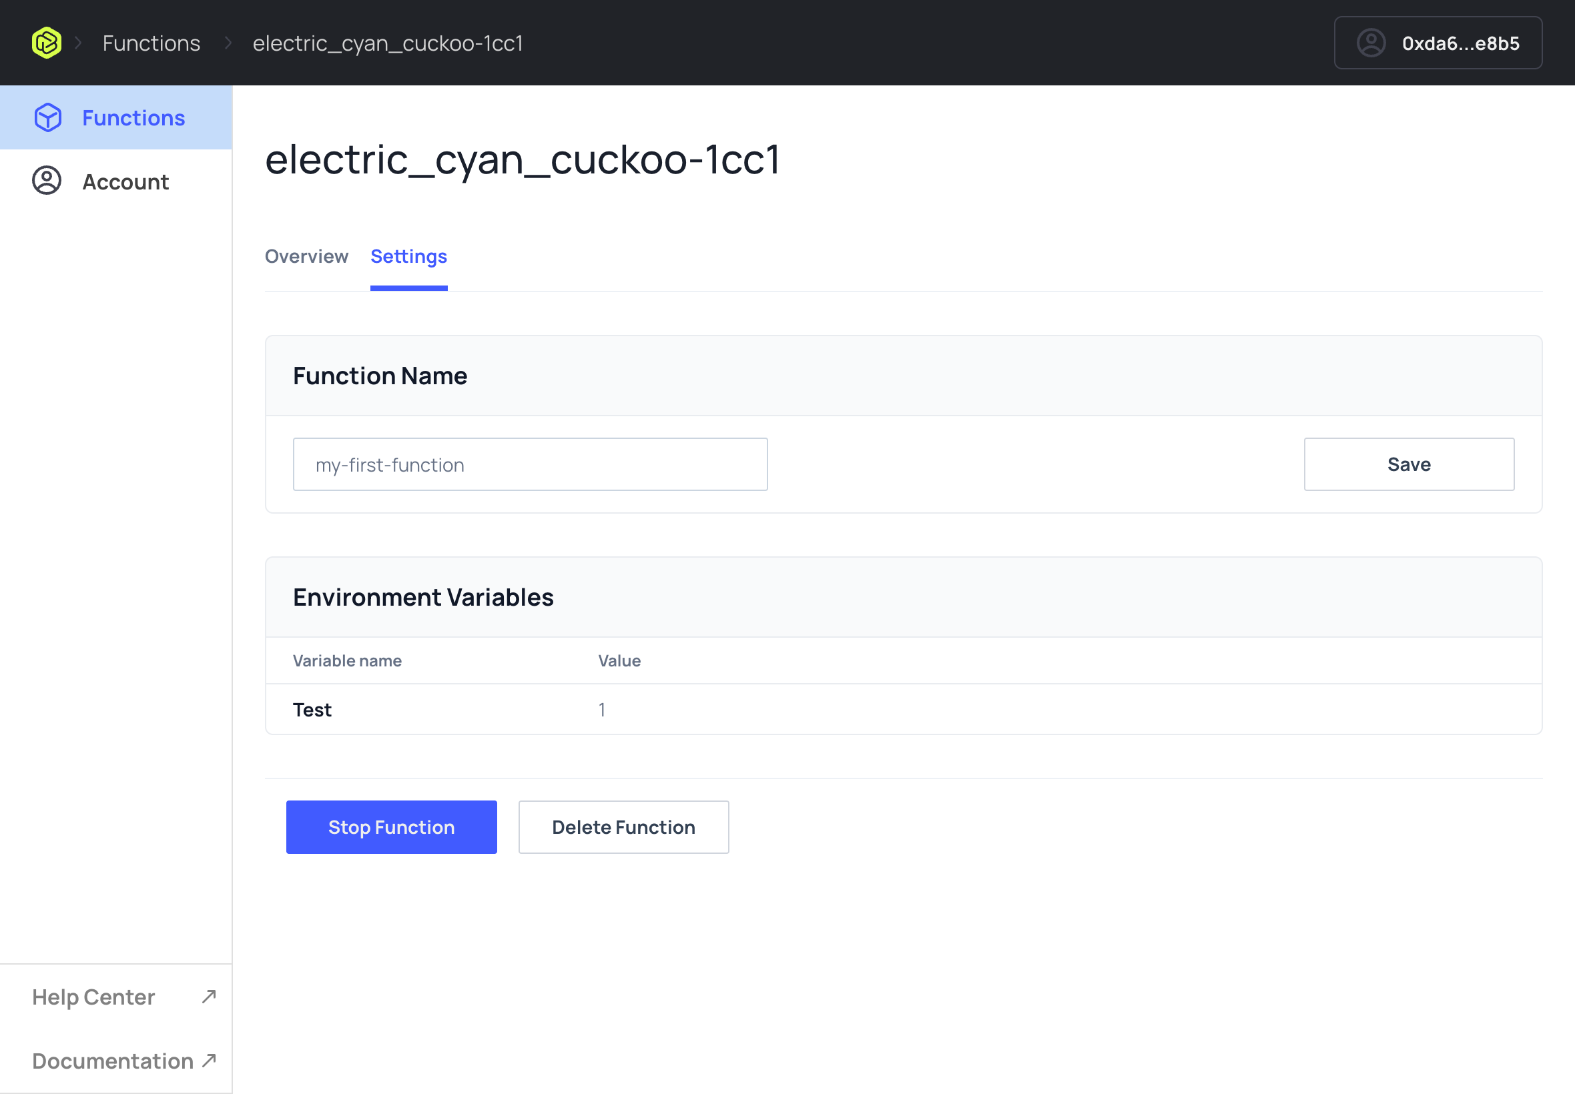Click the breadcrumb chevron after the logo
1575x1094 pixels.
pos(78,43)
